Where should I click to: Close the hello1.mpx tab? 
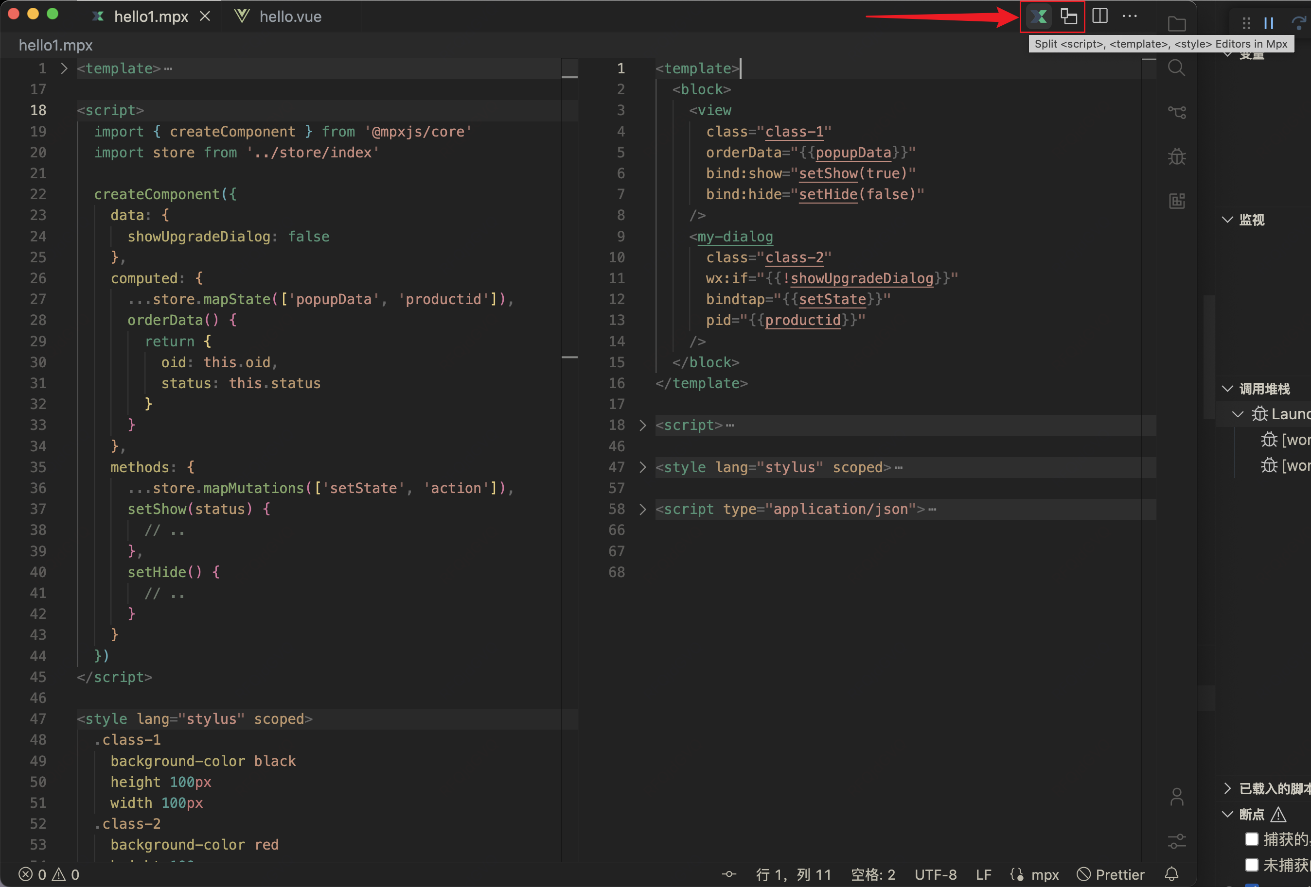[x=205, y=17]
